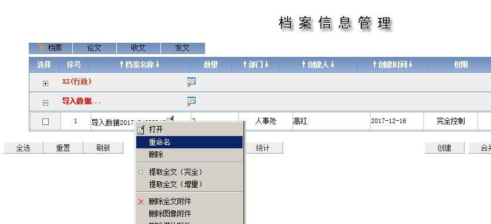Click the 创建 button
The image size is (491, 224).
[445, 148]
